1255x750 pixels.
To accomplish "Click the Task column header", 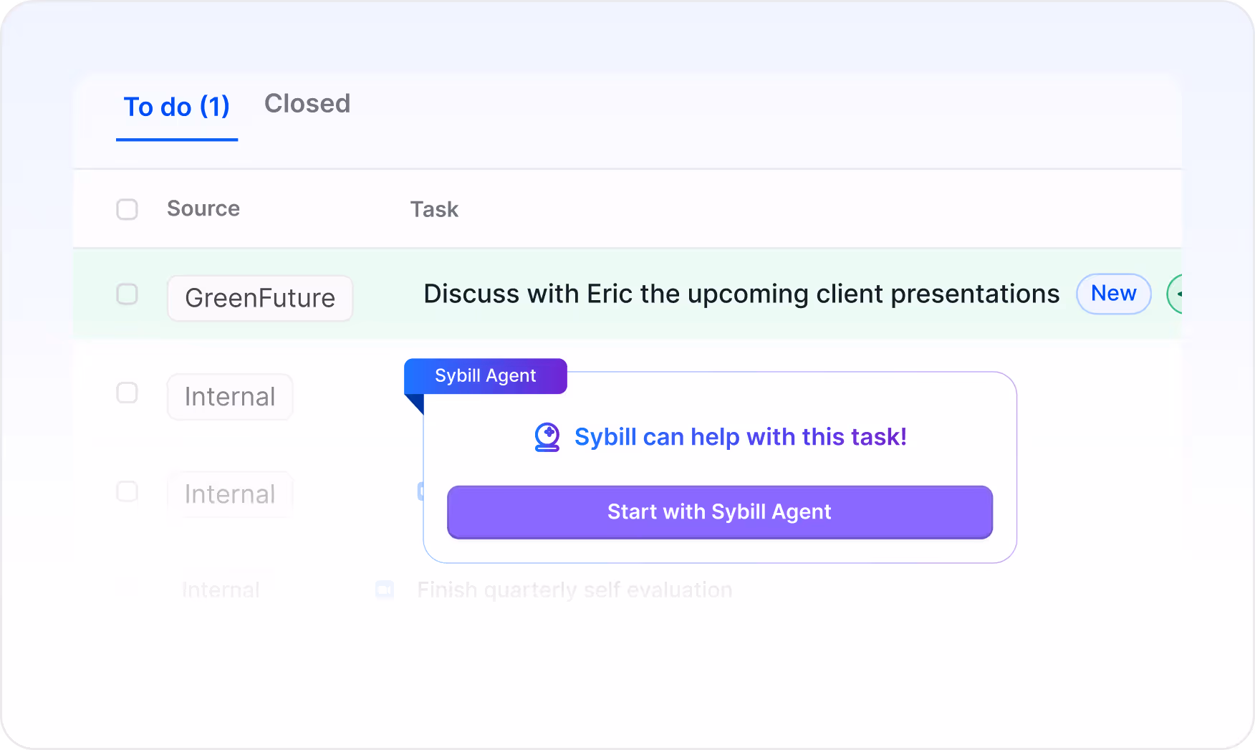I will [x=434, y=209].
